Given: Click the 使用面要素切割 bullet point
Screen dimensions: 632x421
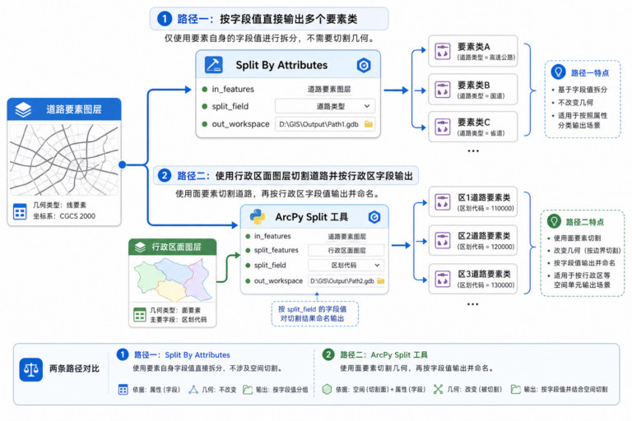Looking at the screenshot, I should point(577,238).
